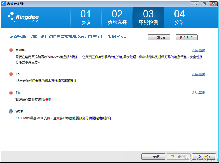Go to step 02 功能选择
Image resolution: width=219 pixels, height=163 pixels.
117,17
